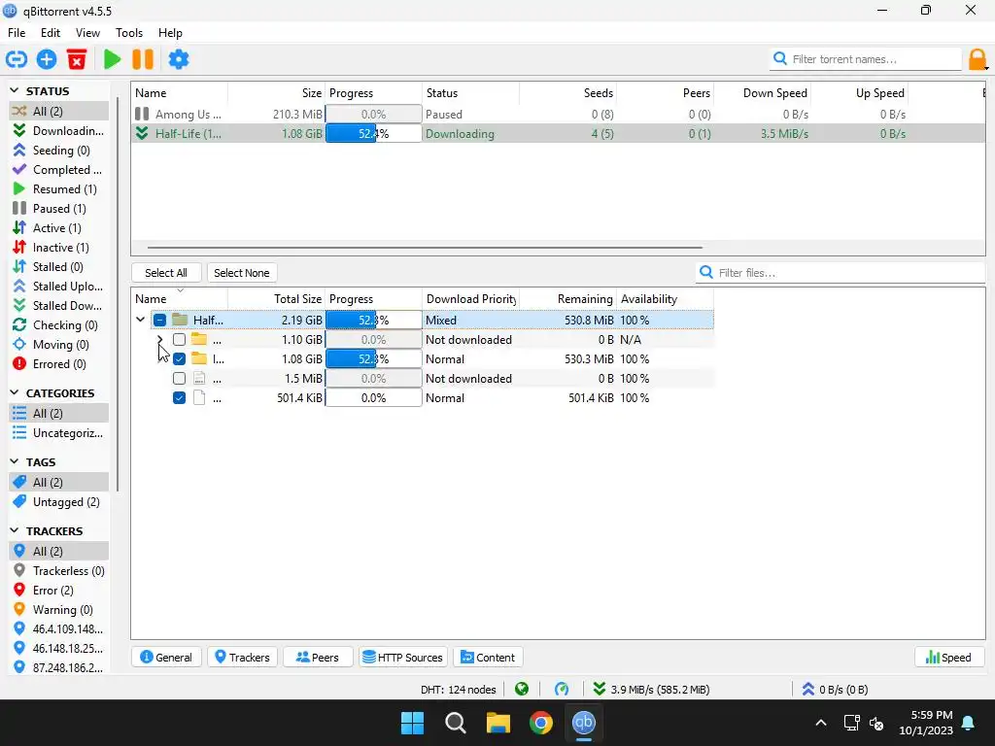Click the green Resume play icon
Image resolution: width=995 pixels, height=746 pixels.
tap(113, 59)
